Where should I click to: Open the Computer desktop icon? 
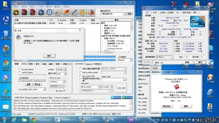click(x=6, y=20)
